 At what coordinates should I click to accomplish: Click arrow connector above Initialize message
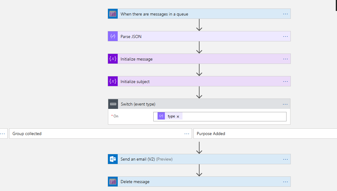199,47
